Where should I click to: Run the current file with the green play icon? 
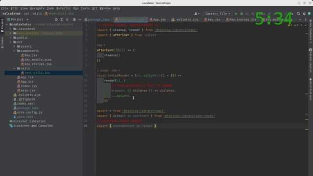236,14
